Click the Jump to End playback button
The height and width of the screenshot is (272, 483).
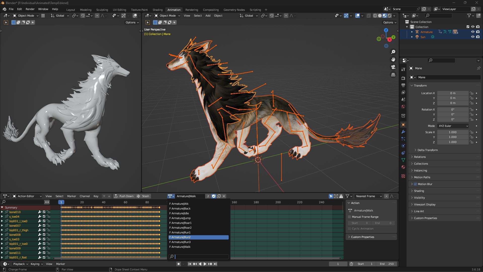coord(215,264)
